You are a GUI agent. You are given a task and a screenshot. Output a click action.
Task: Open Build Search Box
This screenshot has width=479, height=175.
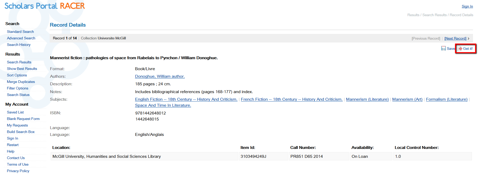point(21,132)
